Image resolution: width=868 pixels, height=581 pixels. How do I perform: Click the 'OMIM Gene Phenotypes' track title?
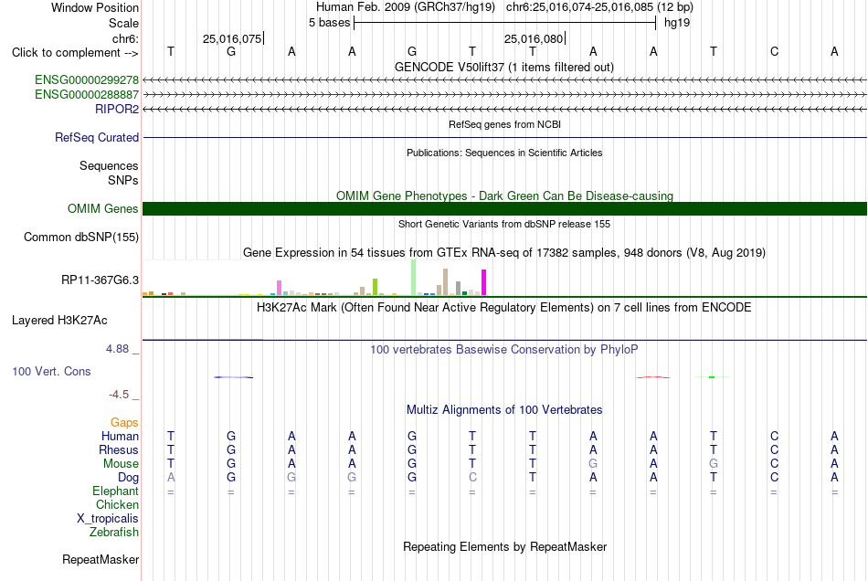(x=504, y=195)
